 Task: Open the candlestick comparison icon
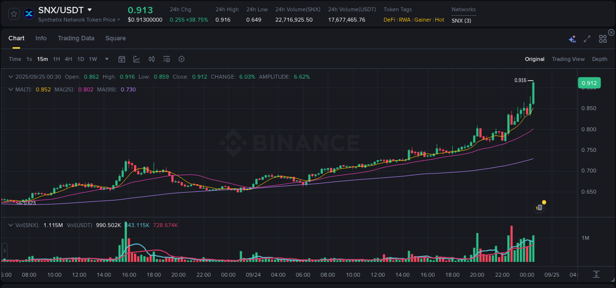pyautogui.click(x=152, y=59)
